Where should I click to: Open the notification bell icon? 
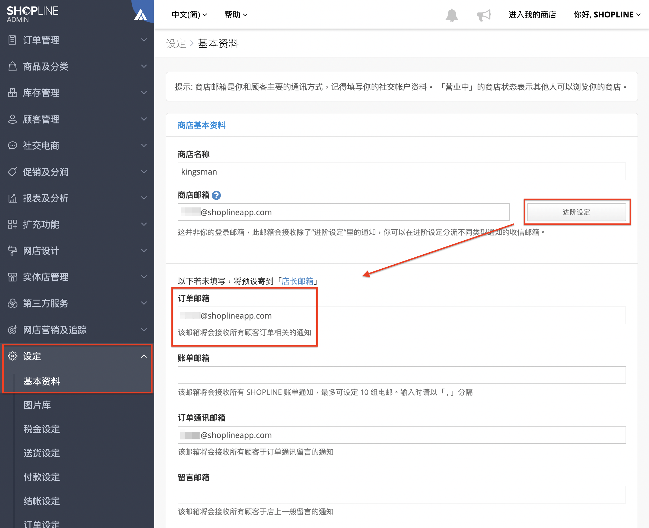pyautogui.click(x=452, y=15)
